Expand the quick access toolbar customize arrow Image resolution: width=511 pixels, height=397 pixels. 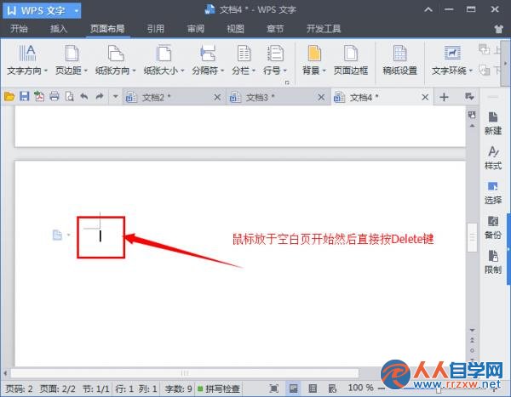(115, 97)
